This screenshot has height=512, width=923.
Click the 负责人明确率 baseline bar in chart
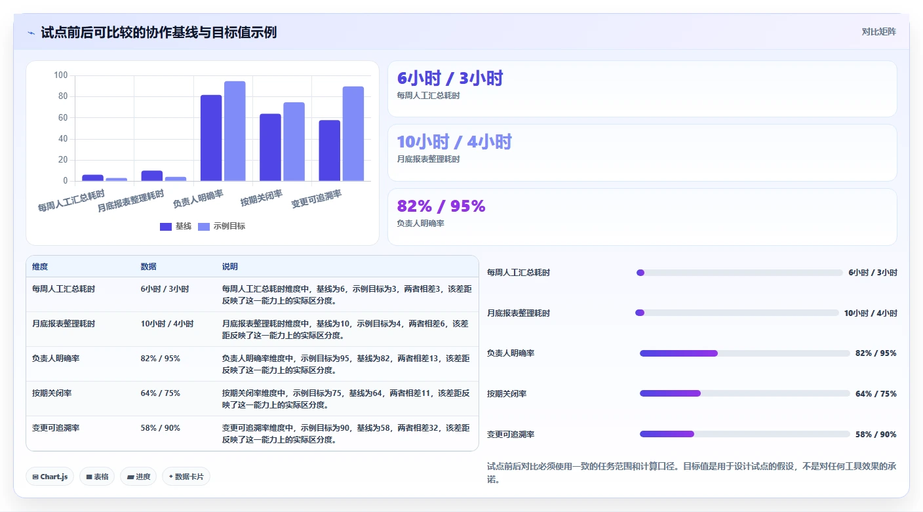click(211, 138)
